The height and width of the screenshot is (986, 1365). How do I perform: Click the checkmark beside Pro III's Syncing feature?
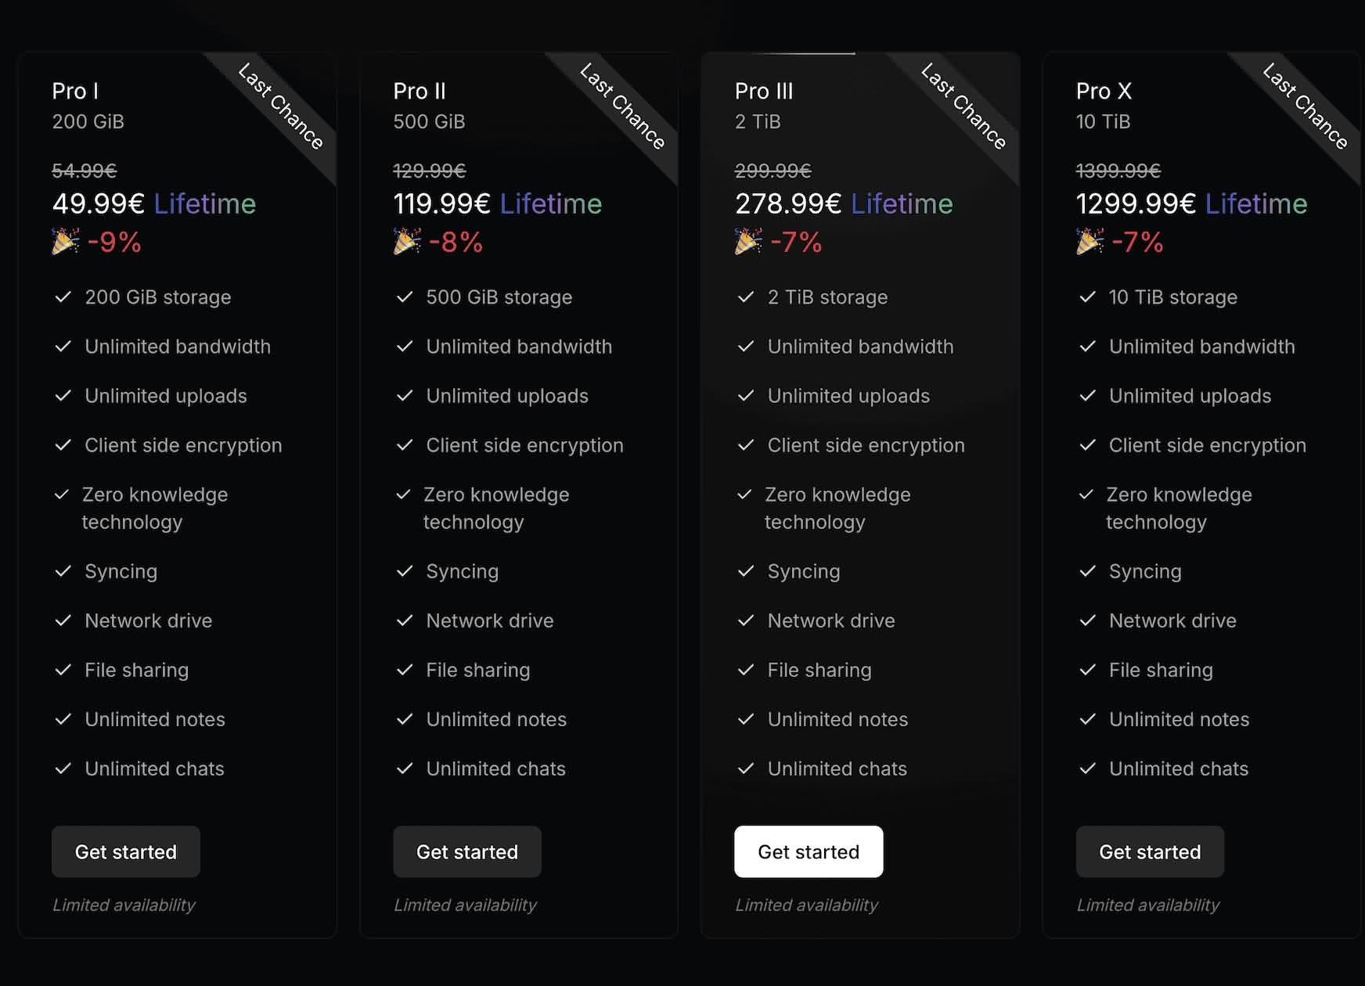point(746,572)
